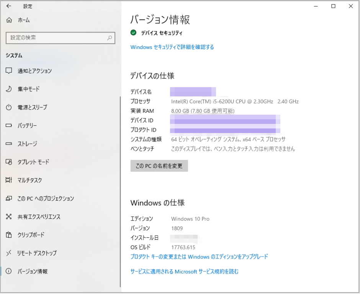The height and width of the screenshot is (294, 360).
Task: Click the 集中モード moon icon
Action: (x=9, y=89)
